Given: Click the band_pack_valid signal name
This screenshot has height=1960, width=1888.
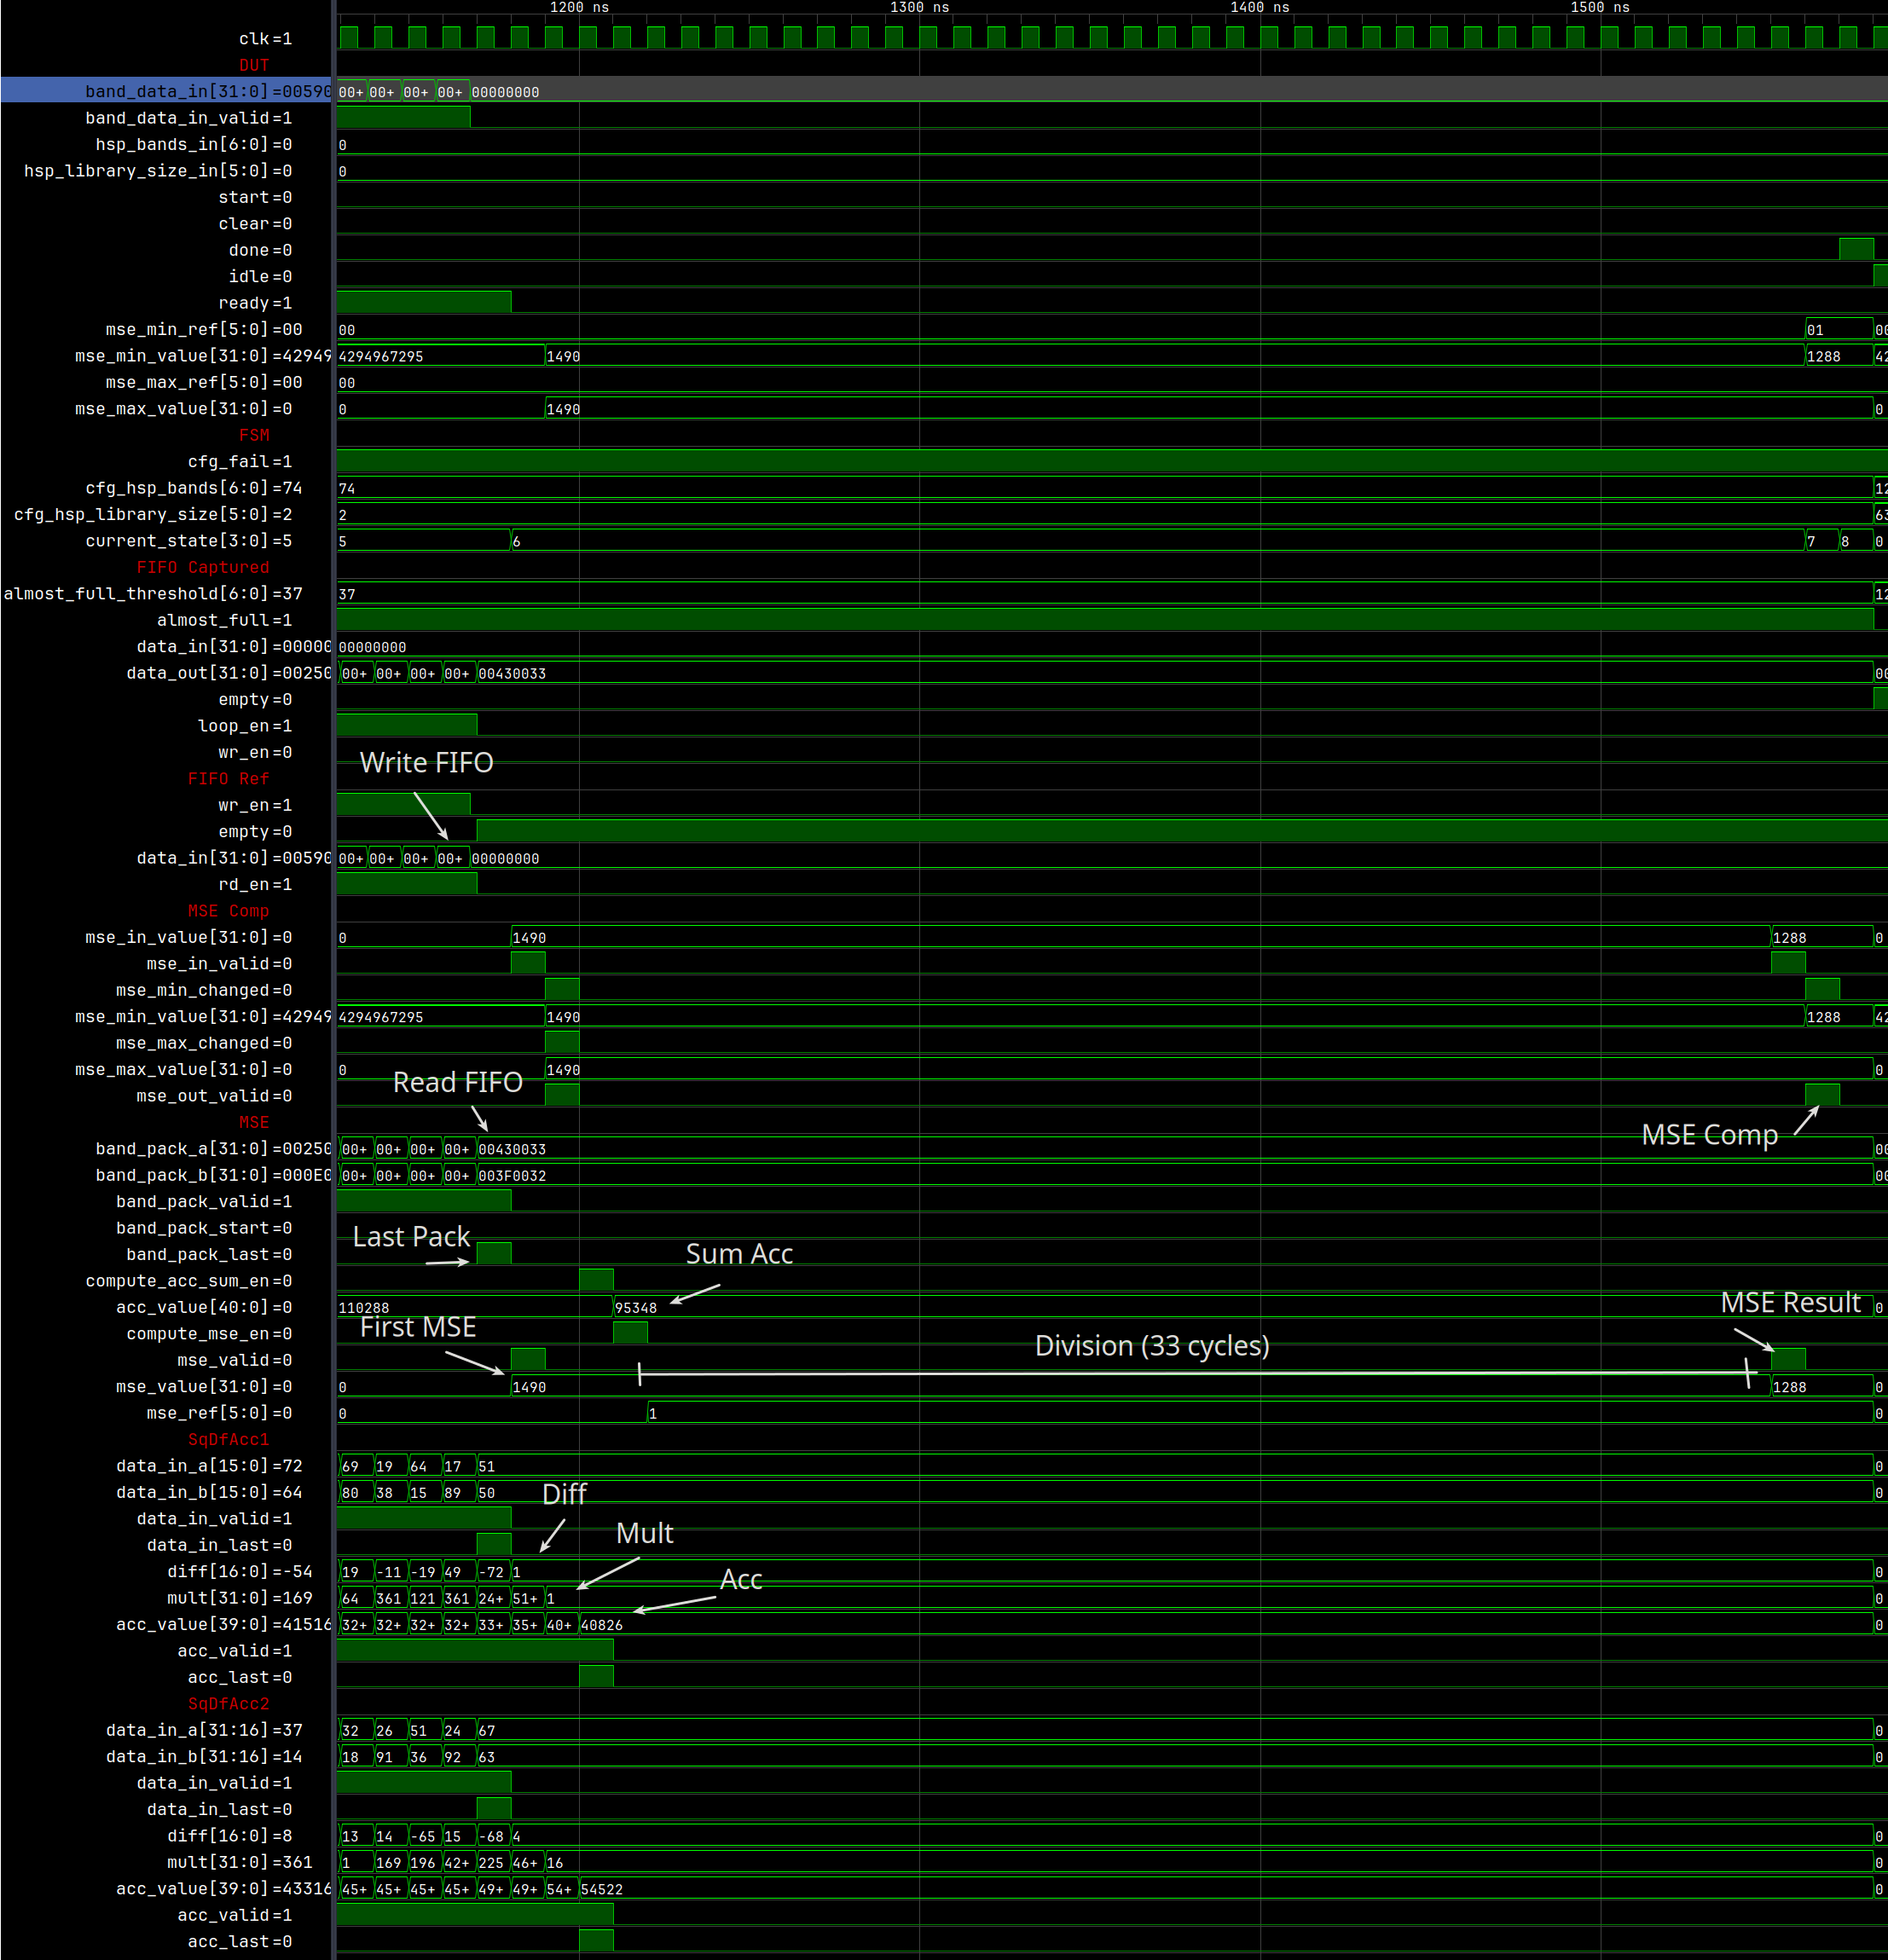Looking at the screenshot, I should (x=204, y=1202).
